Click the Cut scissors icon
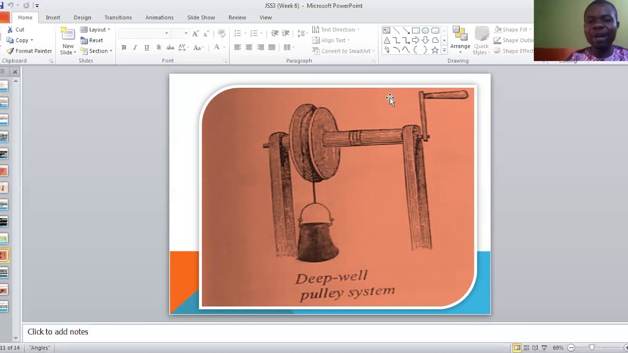 (10, 29)
